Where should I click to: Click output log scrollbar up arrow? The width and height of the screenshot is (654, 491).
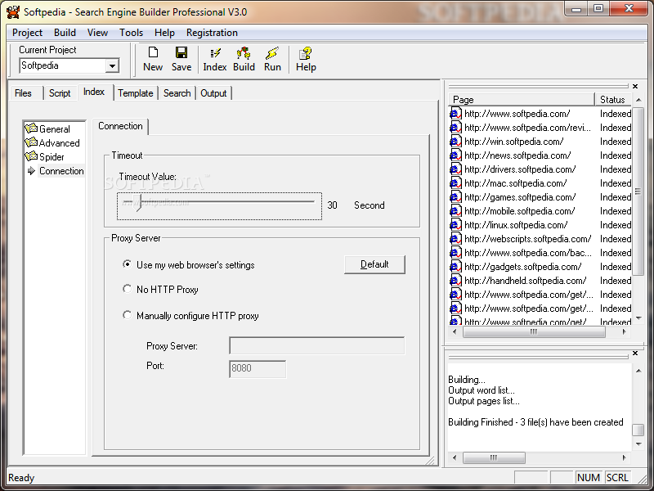[x=639, y=371]
